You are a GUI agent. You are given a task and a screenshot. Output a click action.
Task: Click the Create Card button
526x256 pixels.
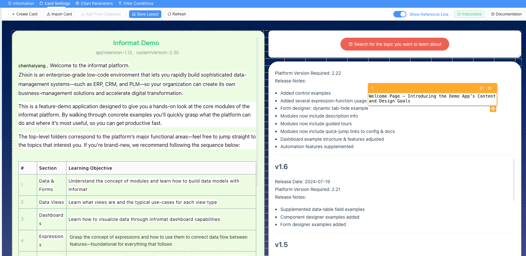click(x=25, y=14)
